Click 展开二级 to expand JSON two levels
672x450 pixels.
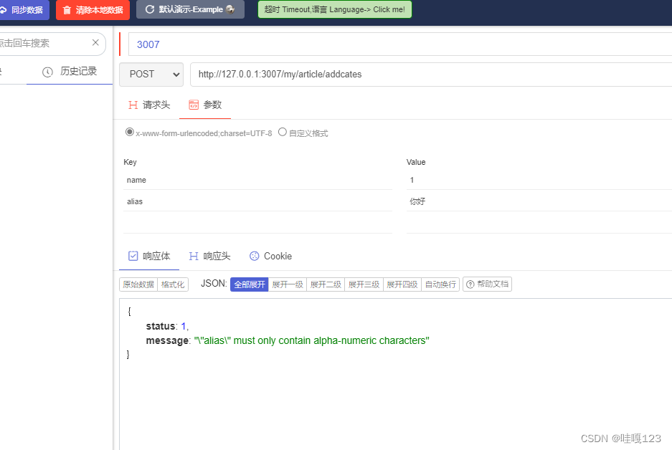point(326,284)
